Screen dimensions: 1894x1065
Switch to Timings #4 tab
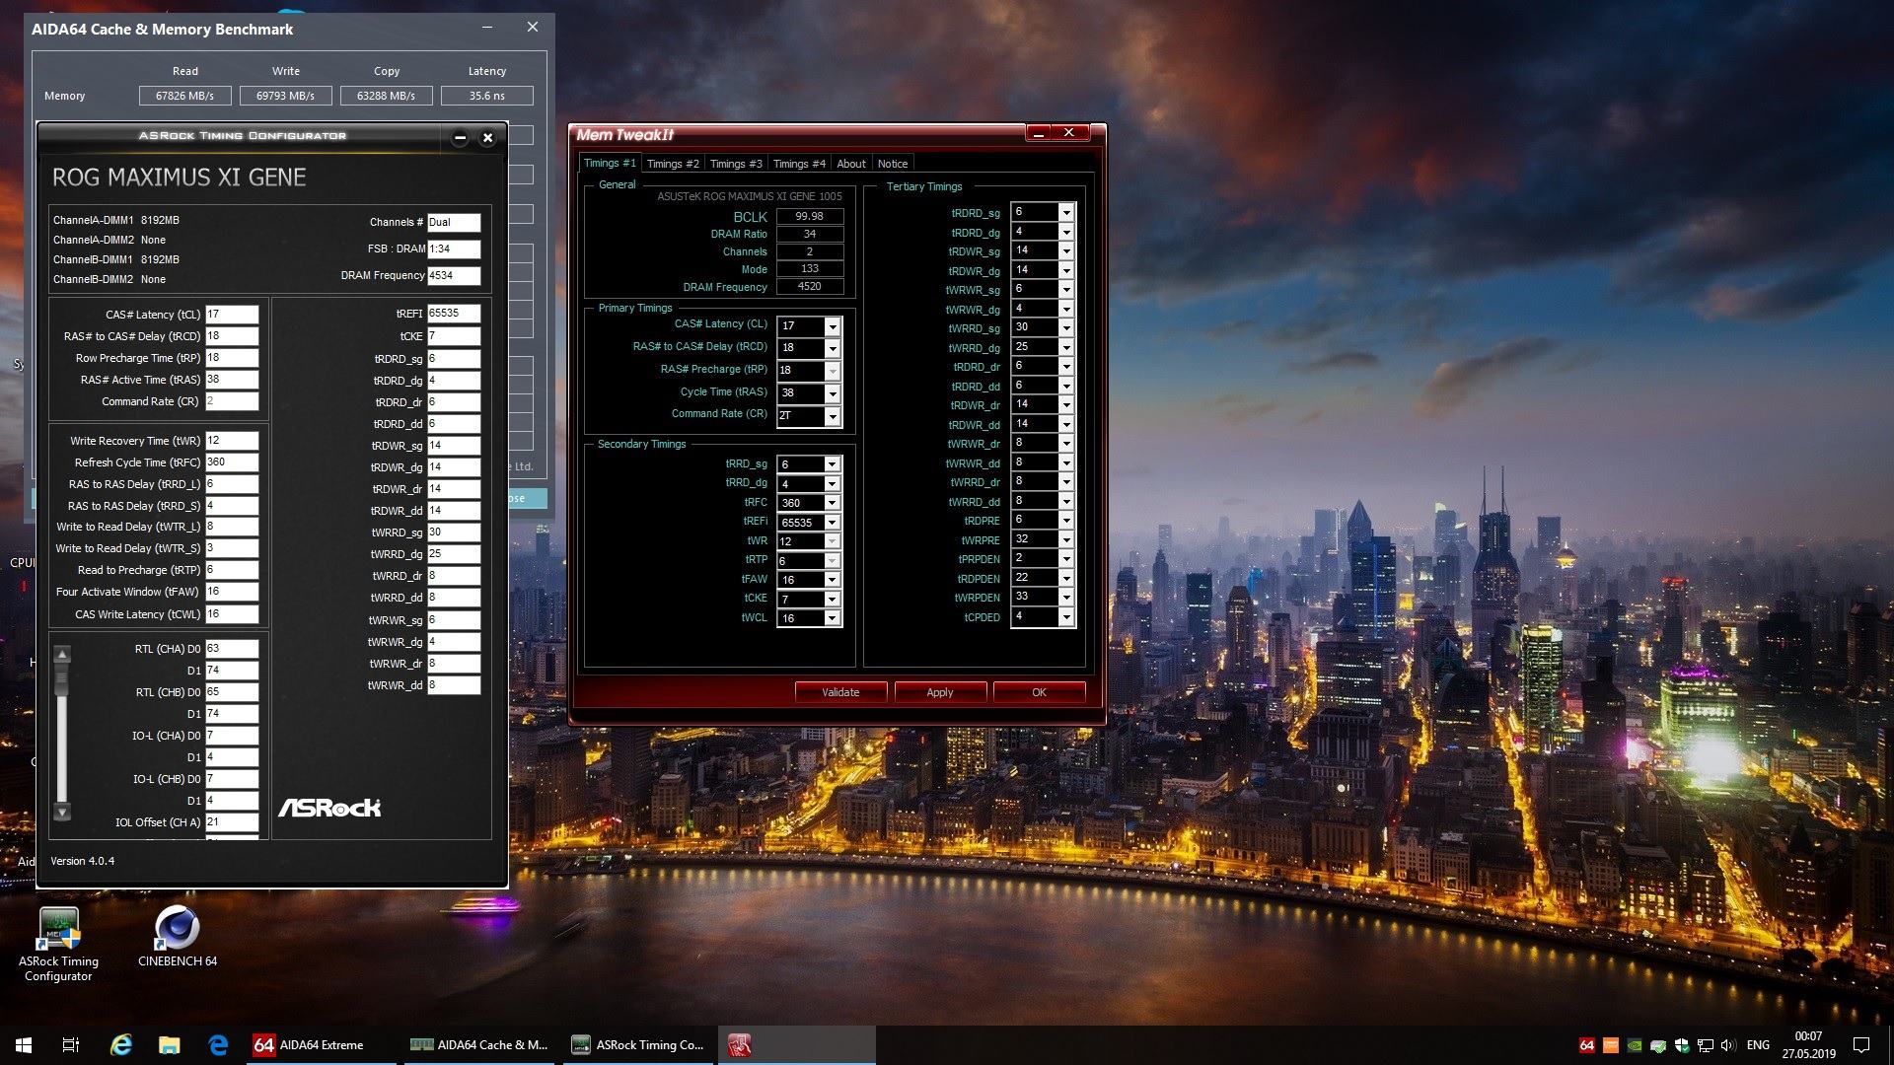click(799, 164)
